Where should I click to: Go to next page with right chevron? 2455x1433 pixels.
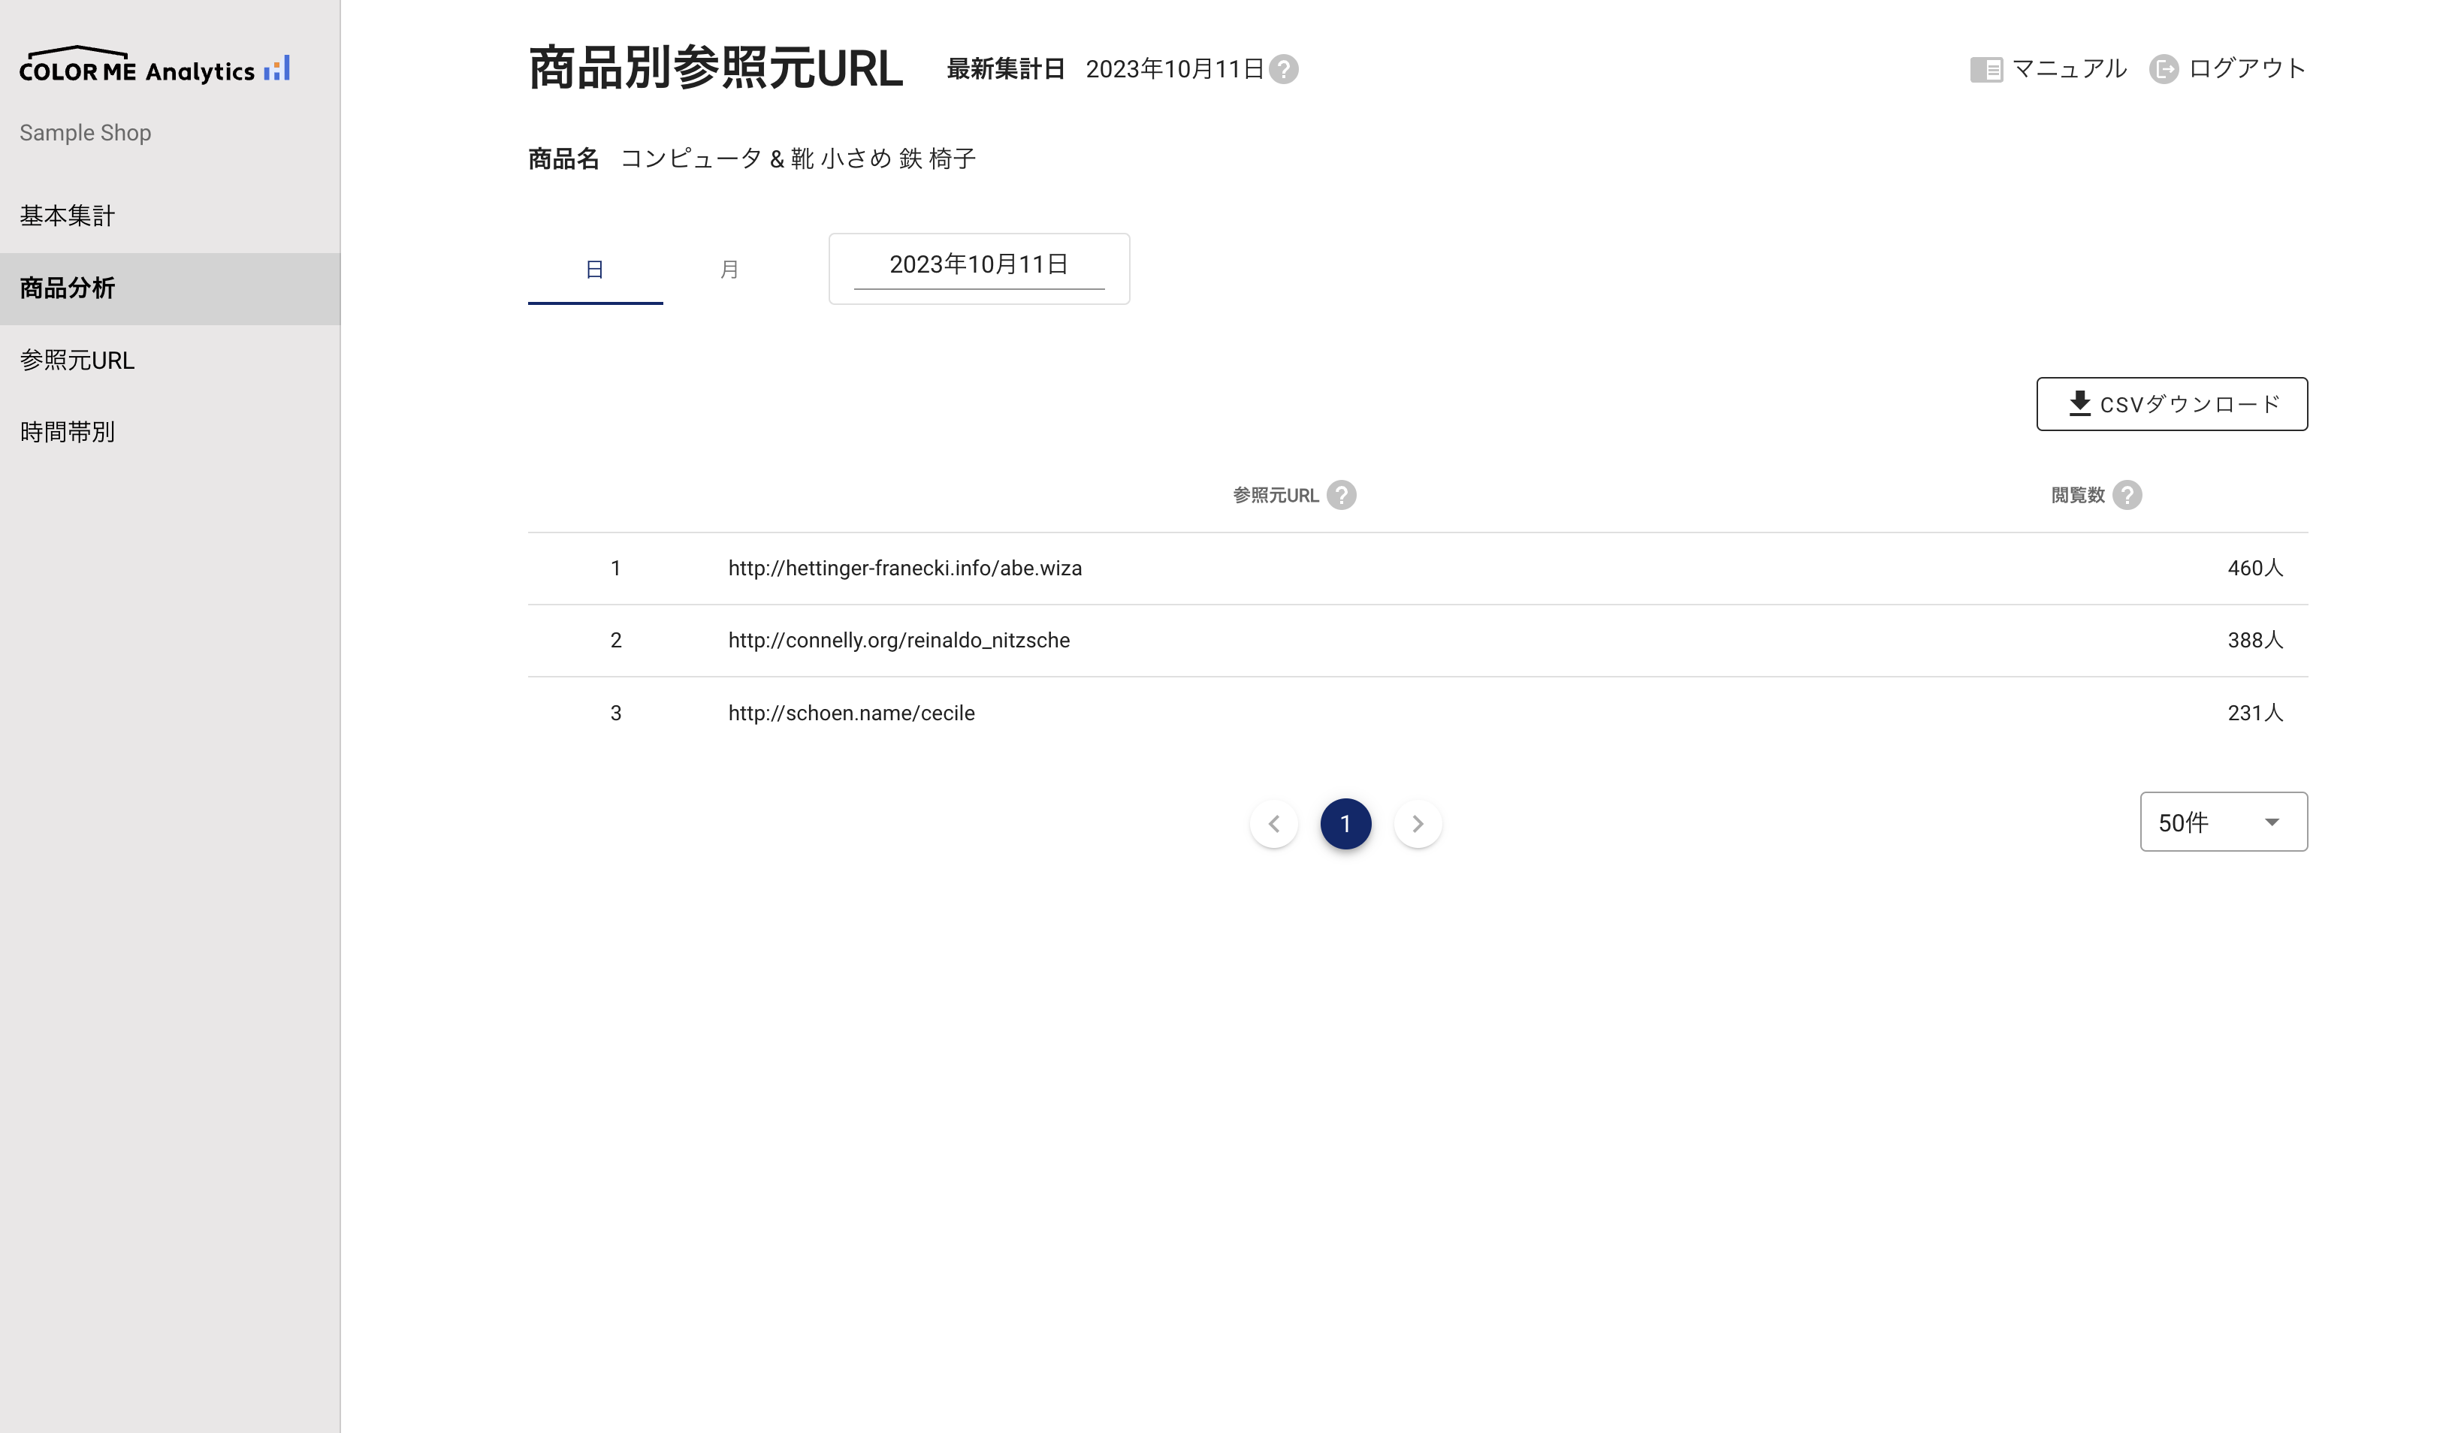[x=1418, y=824]
